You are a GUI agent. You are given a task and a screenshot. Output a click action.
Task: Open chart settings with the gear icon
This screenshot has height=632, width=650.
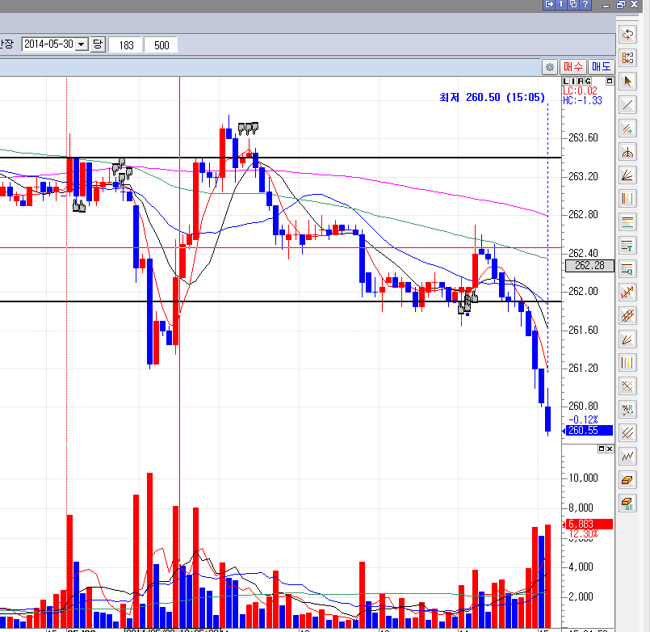click(550, 67)
